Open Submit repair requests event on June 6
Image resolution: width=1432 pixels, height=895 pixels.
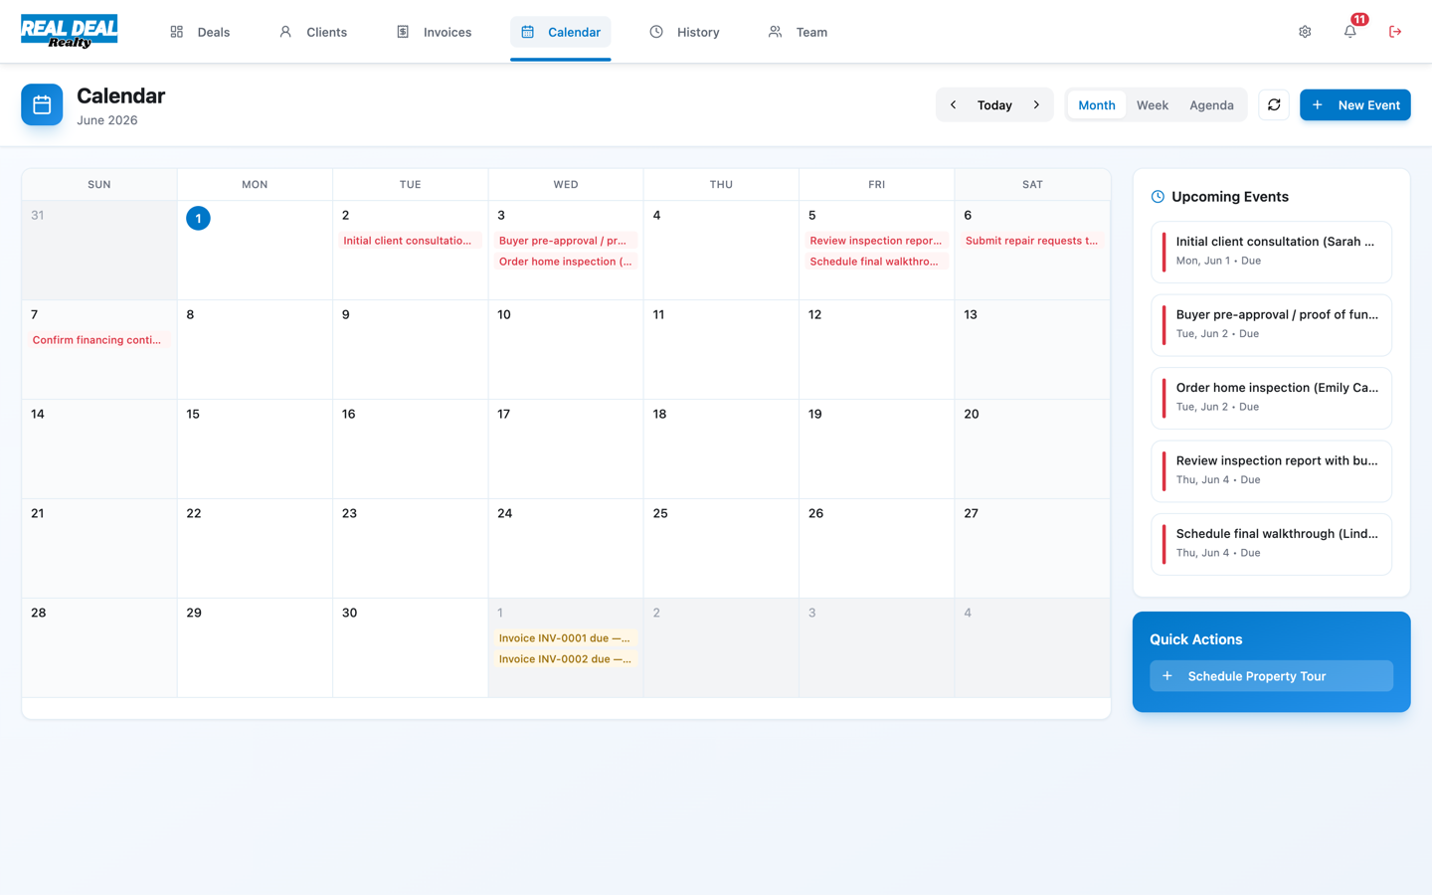[1032, 241]
